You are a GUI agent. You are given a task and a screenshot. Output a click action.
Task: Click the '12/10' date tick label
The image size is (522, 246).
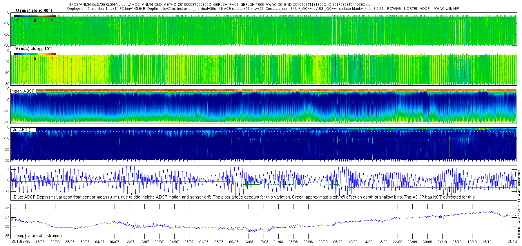click(472, 242)
